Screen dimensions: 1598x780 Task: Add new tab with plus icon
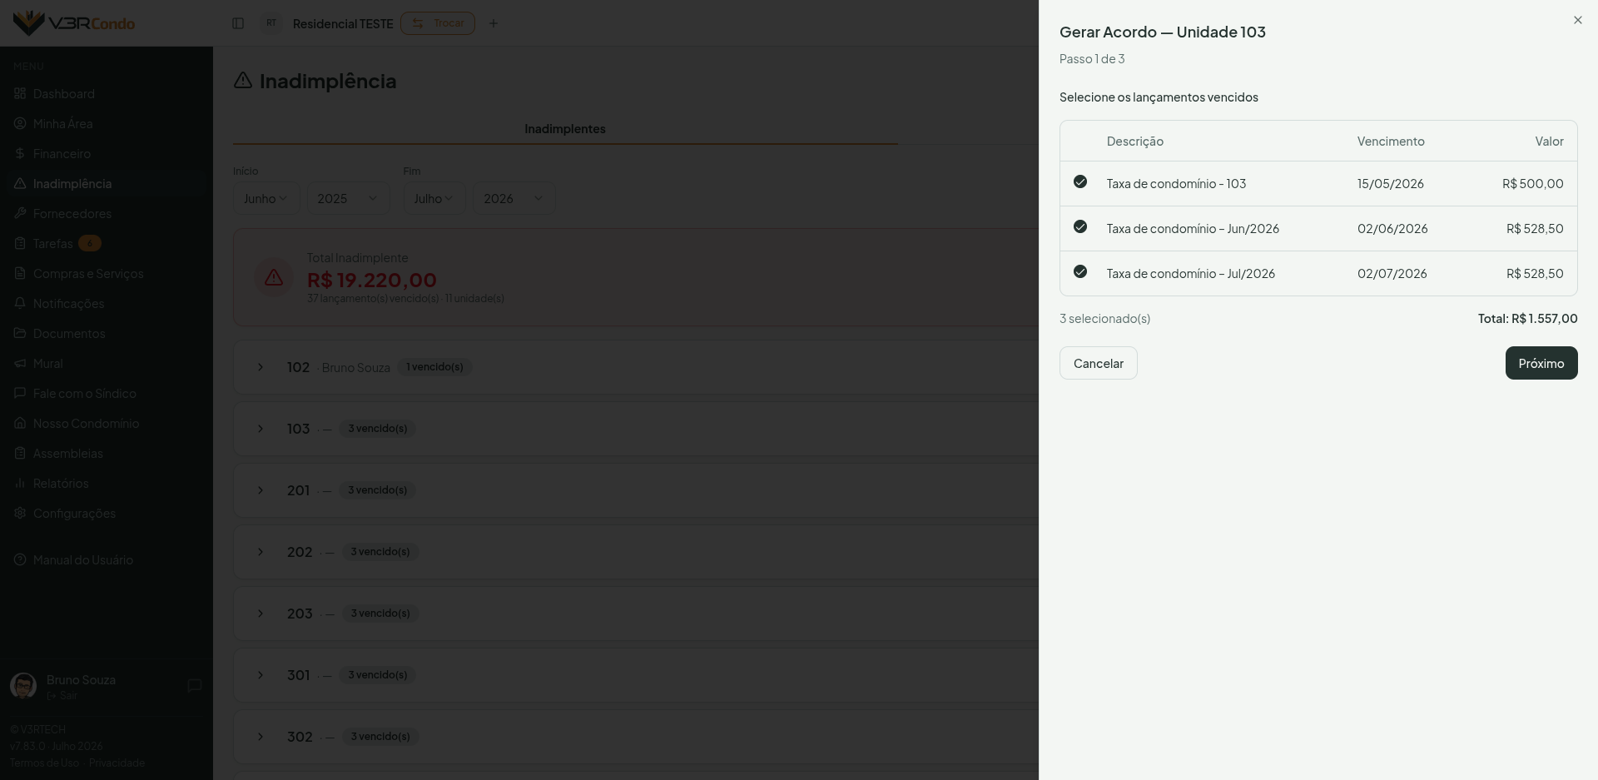pyautogui.click(x=493, y=23)
